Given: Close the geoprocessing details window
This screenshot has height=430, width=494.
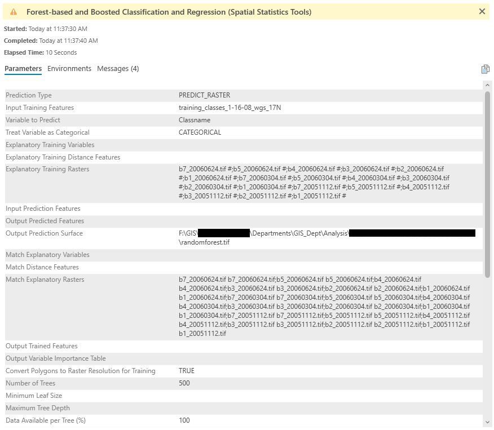Looking at the screenshot, I should coord(482,11).
